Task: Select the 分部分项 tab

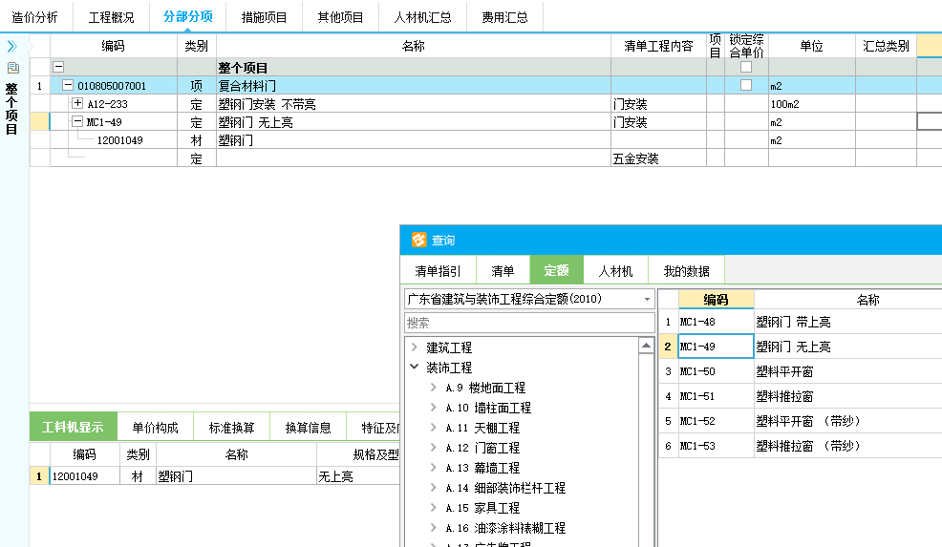Action: (x=188, y=16)
